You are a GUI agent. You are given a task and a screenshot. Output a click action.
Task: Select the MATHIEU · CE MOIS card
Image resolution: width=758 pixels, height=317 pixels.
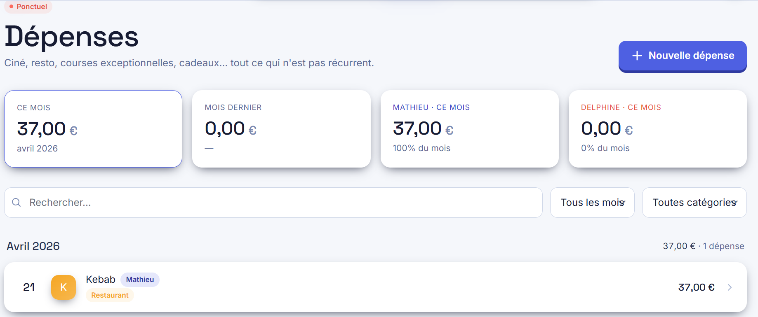point(470,129)
